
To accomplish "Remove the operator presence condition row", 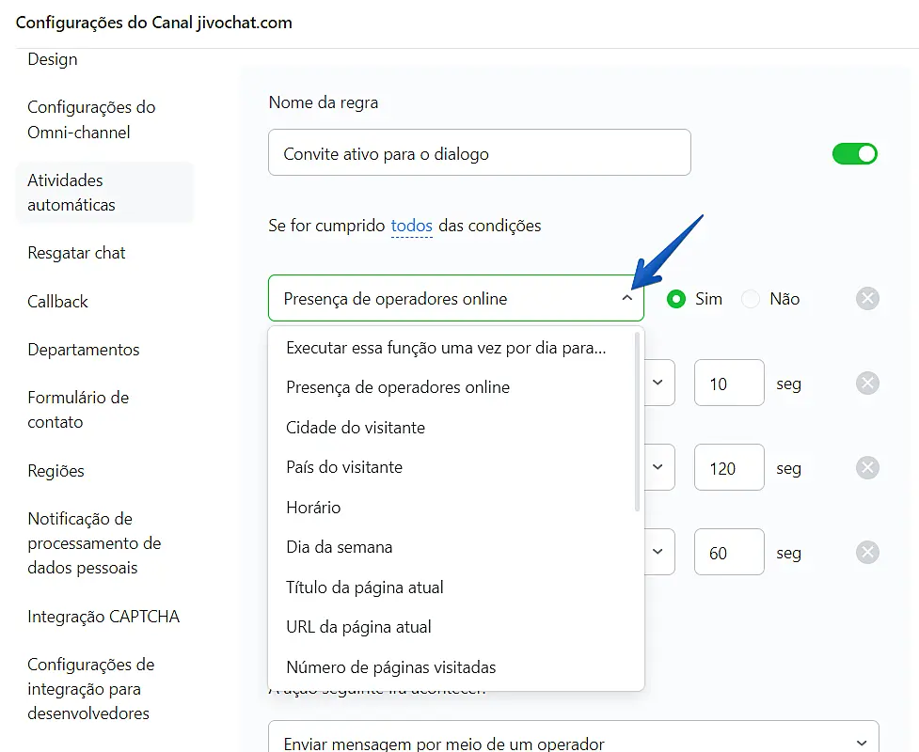I will (867, 299).
